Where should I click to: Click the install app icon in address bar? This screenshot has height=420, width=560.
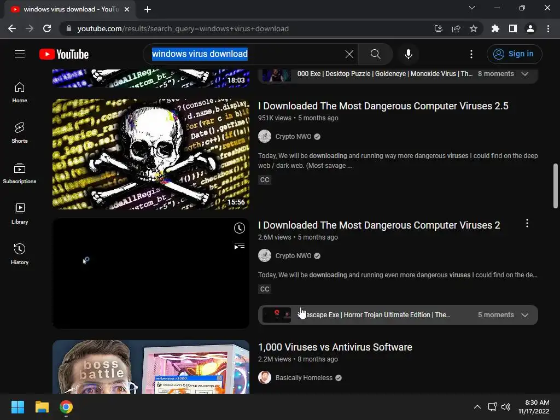[x=438, y=28]
